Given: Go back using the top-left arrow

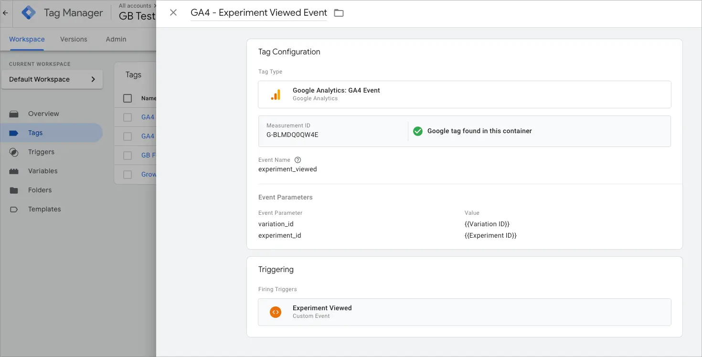Looking at the screenshot, I should 6,13.
